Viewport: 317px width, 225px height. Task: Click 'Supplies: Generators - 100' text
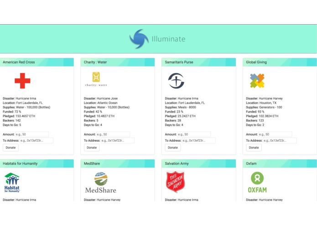(x=264, y=107)
